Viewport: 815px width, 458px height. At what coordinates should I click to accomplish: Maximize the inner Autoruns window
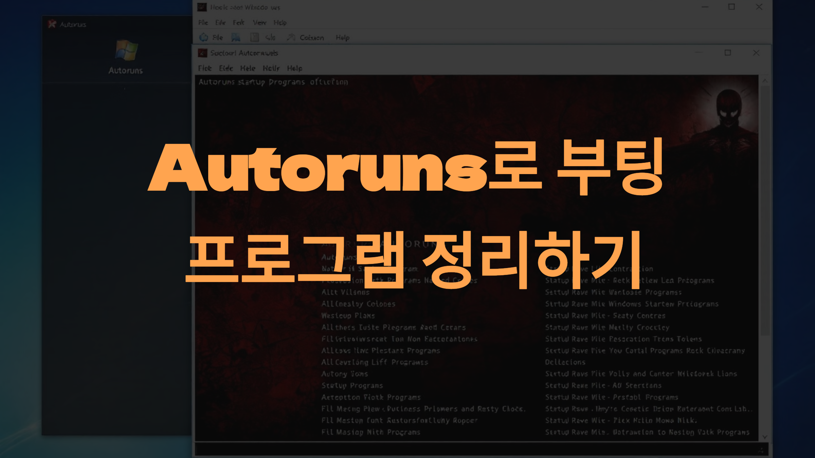728,53
